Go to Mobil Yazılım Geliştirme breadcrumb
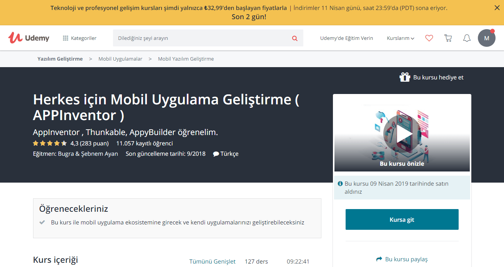Image resolution: width=504 pixels, height=267 pixels. (186, 59)
